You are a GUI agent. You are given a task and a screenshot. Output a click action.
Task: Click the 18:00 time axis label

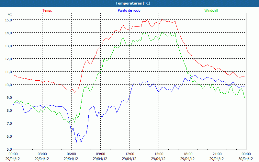[x=188, y=154]
